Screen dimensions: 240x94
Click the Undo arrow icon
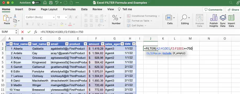tap(57, 3)
